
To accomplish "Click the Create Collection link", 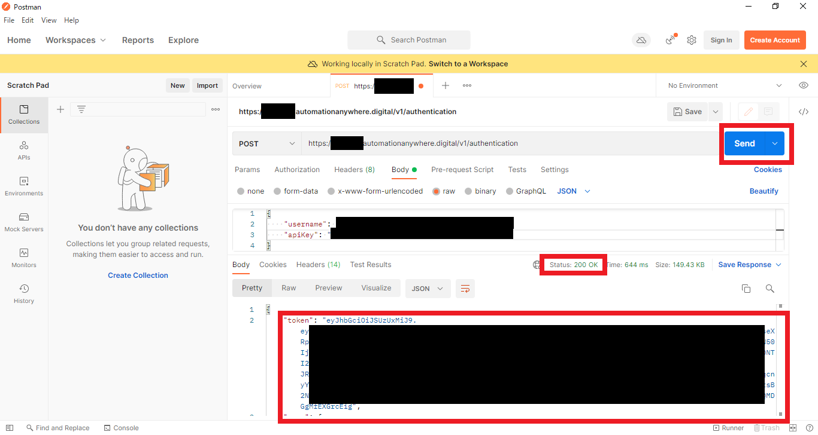I will [x=138, y=275].
